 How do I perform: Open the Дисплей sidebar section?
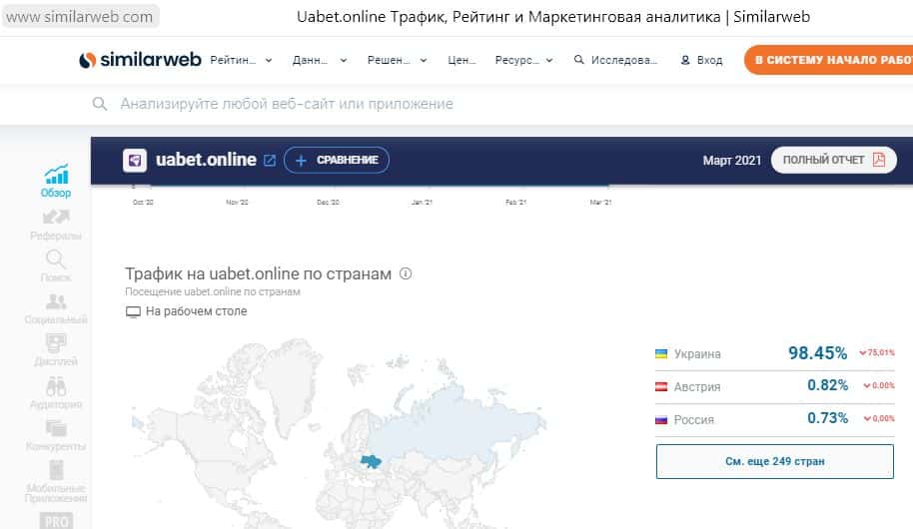tap(56, 350)
